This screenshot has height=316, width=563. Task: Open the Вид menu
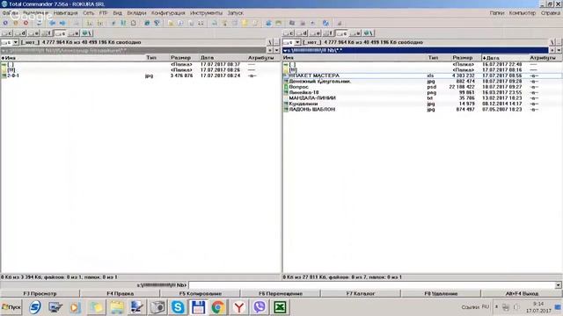pos(117,13)
